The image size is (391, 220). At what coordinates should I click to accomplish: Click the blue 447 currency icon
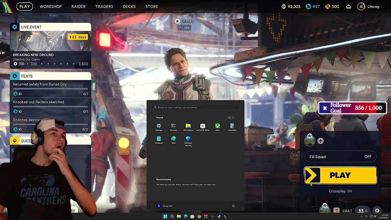coord(308,6)
